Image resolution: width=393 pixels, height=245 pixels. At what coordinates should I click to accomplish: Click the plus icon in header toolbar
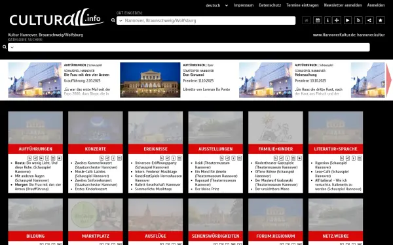point(337,20)
